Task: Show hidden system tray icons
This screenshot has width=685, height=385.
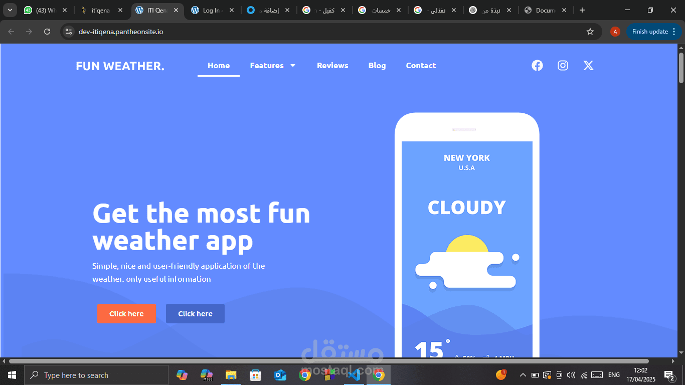Action: tap(523, 375)
